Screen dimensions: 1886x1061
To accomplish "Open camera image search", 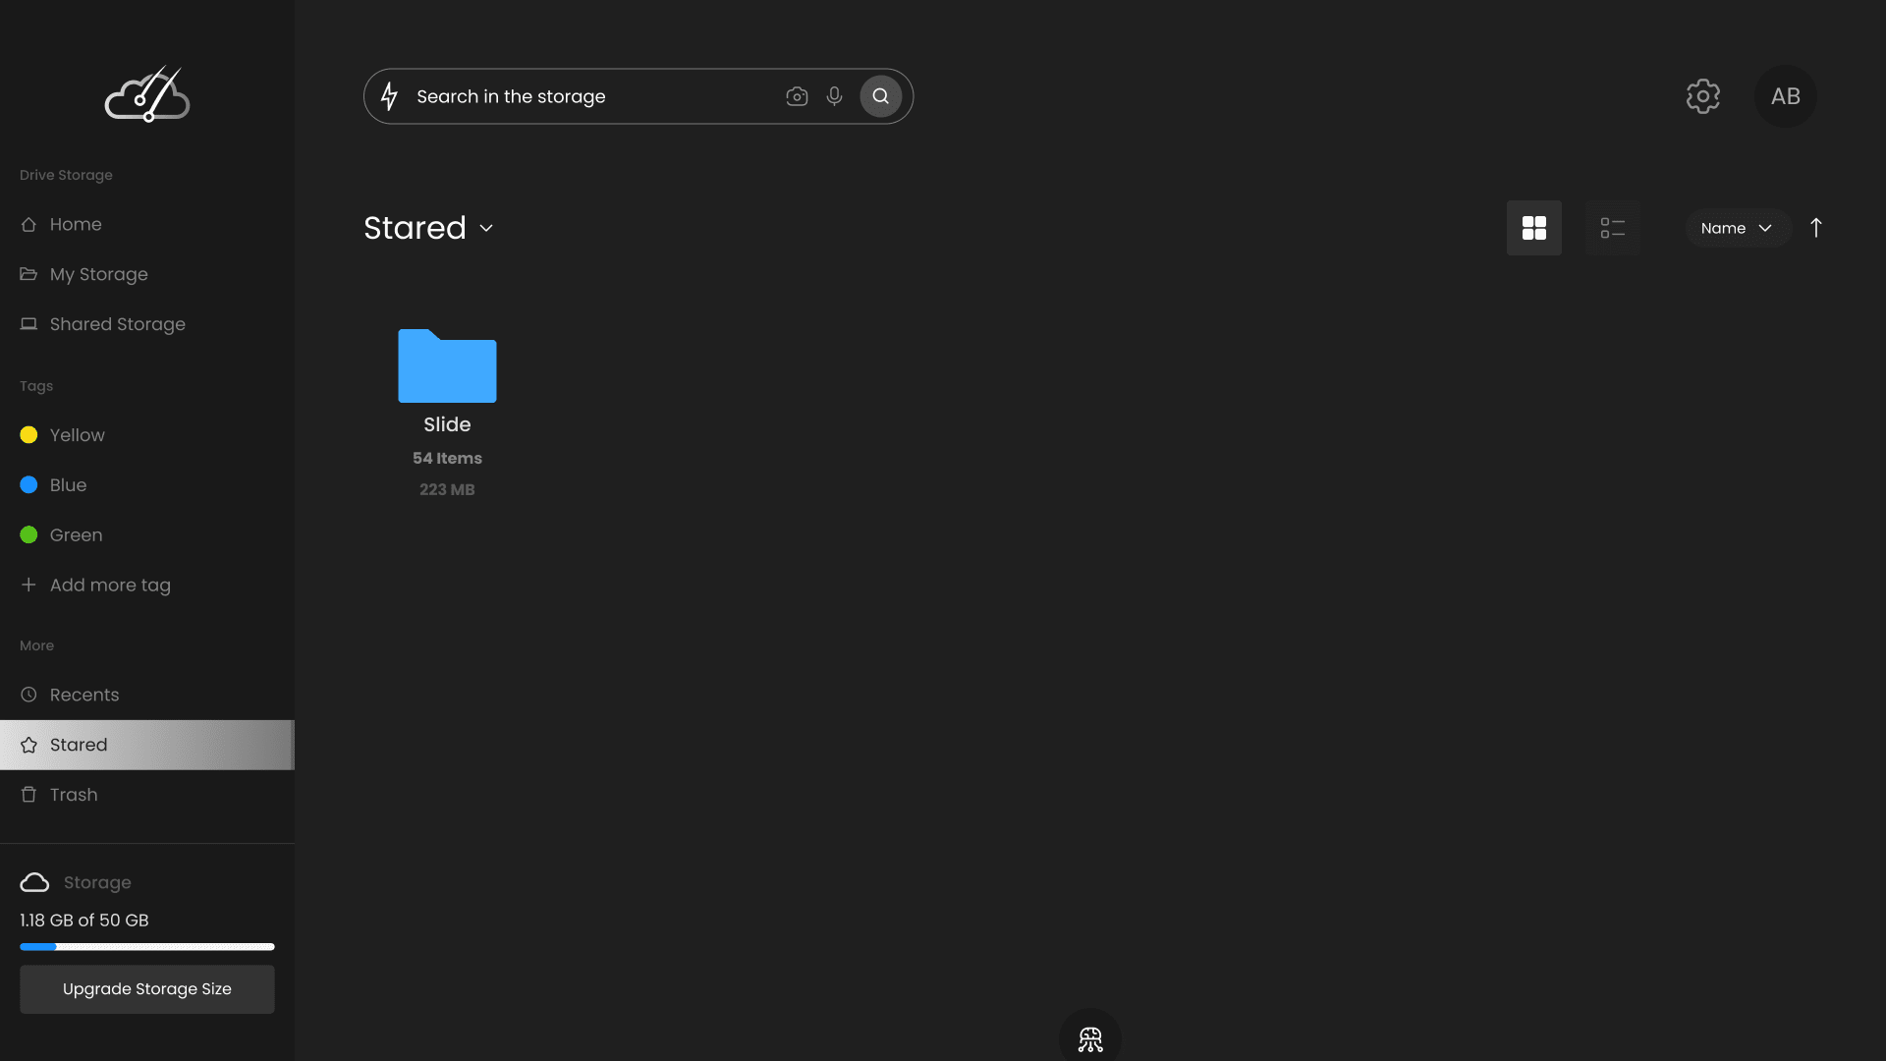I will (797, 96).
